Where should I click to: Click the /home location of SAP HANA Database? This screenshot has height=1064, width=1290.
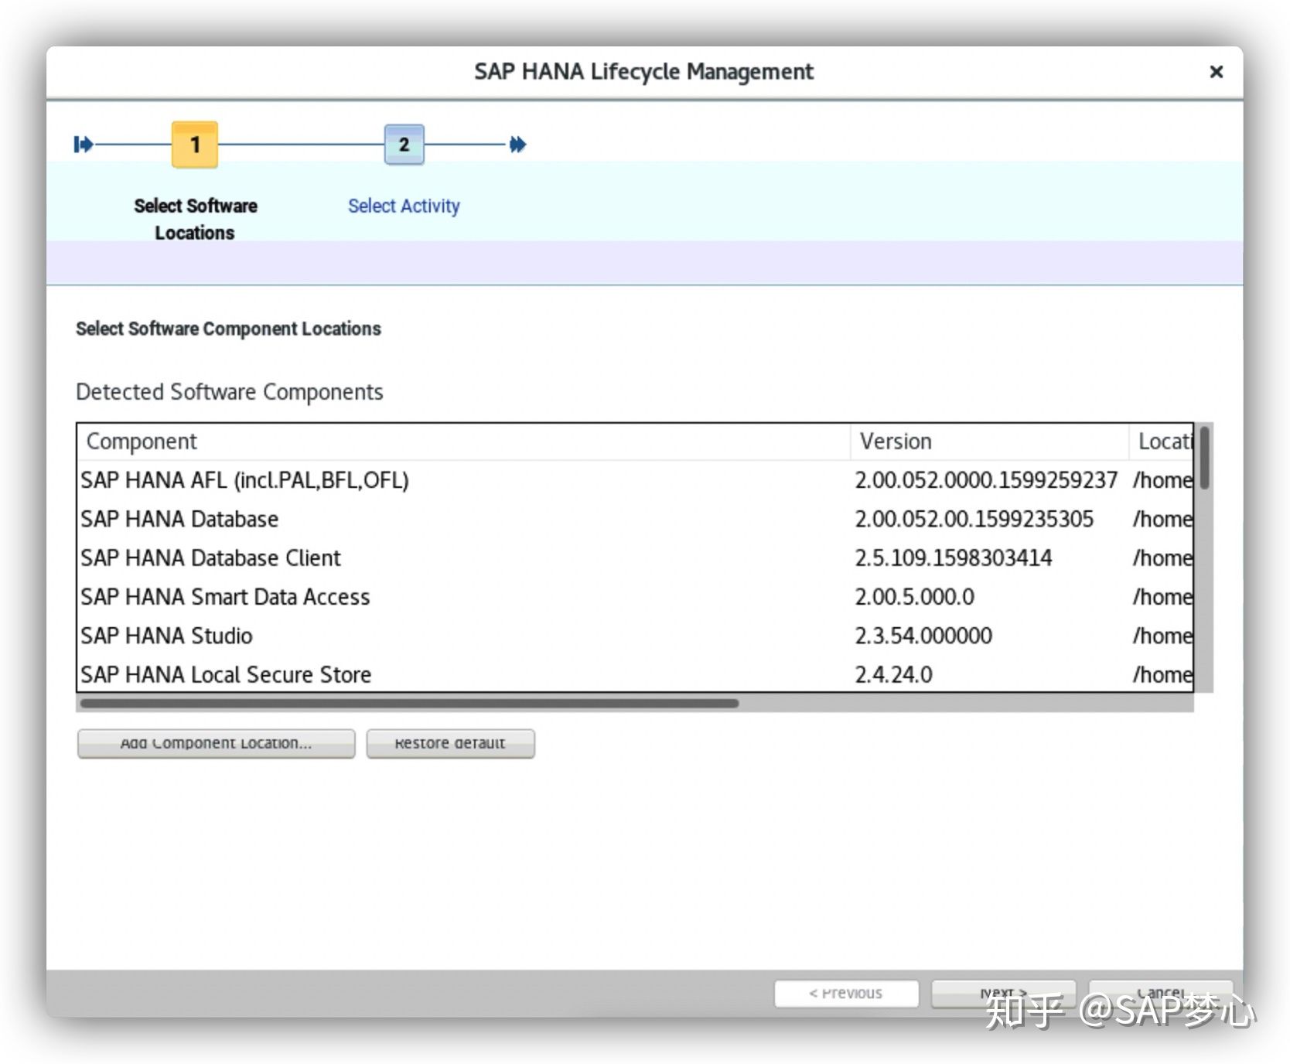coord(1162,519)
